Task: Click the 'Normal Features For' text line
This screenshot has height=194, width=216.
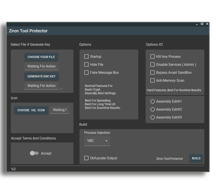Action: [x=99, y=86]
